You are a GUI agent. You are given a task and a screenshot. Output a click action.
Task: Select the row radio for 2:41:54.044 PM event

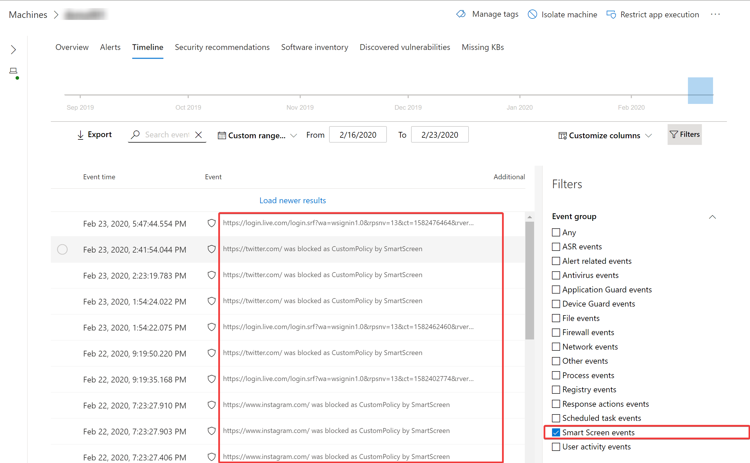click(62, 249)
